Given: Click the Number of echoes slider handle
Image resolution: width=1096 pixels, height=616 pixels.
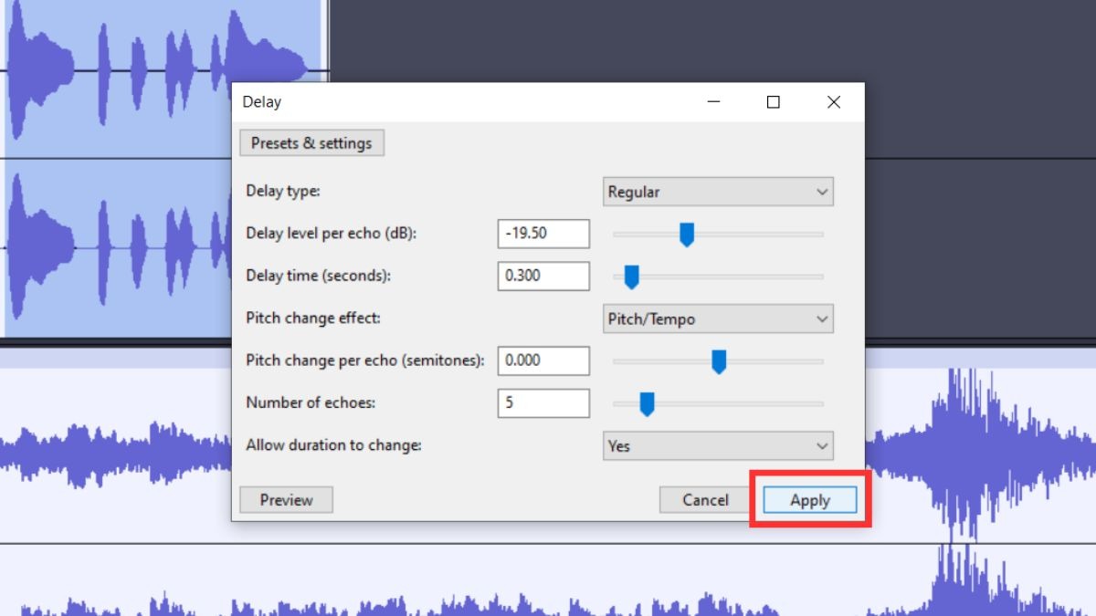Looking at the screenshot, I should (x=647, y=403).
